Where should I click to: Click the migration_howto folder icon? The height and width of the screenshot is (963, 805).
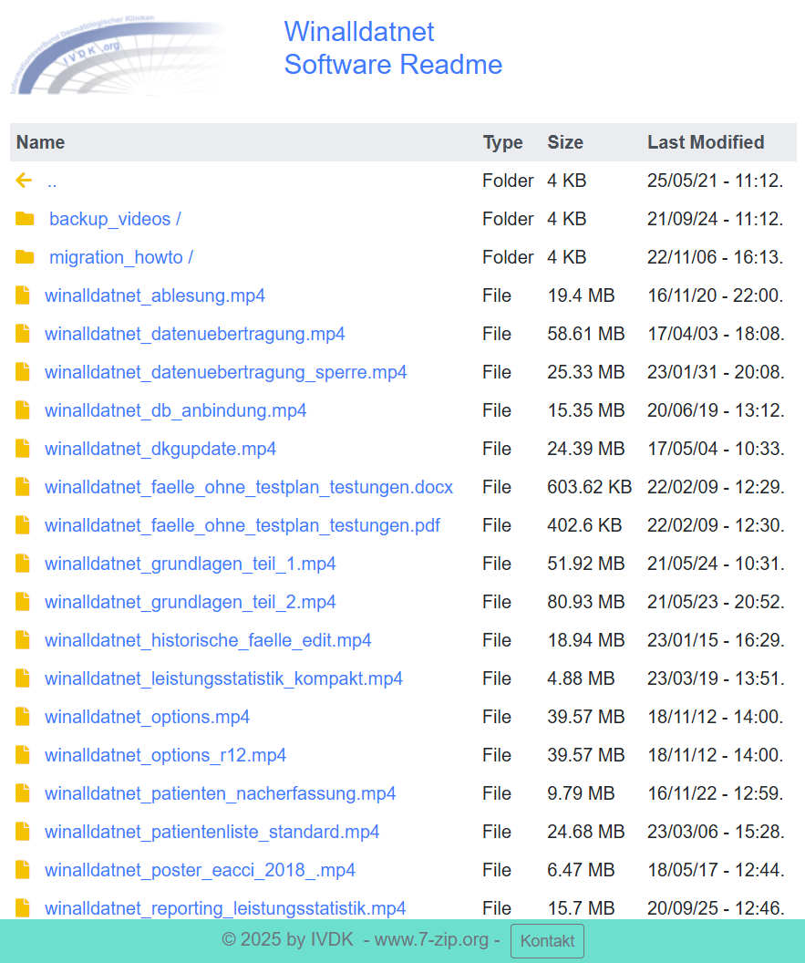pyautogui.click(x=25, y=257)
